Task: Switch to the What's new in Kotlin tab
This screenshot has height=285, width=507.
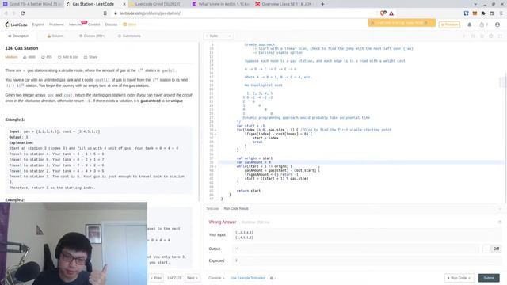Action: [220, 4]
